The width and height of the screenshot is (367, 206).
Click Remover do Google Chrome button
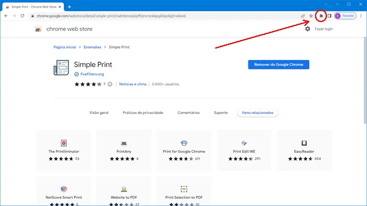(x=278, y=64)
